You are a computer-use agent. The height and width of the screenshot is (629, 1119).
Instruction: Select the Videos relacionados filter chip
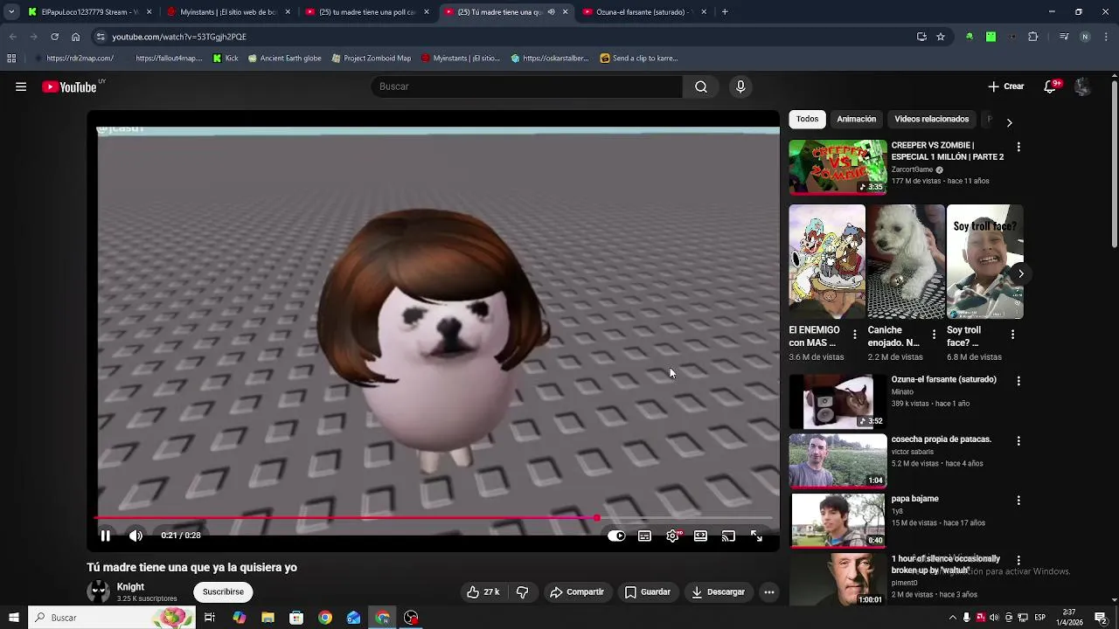(x=932, y=119)
